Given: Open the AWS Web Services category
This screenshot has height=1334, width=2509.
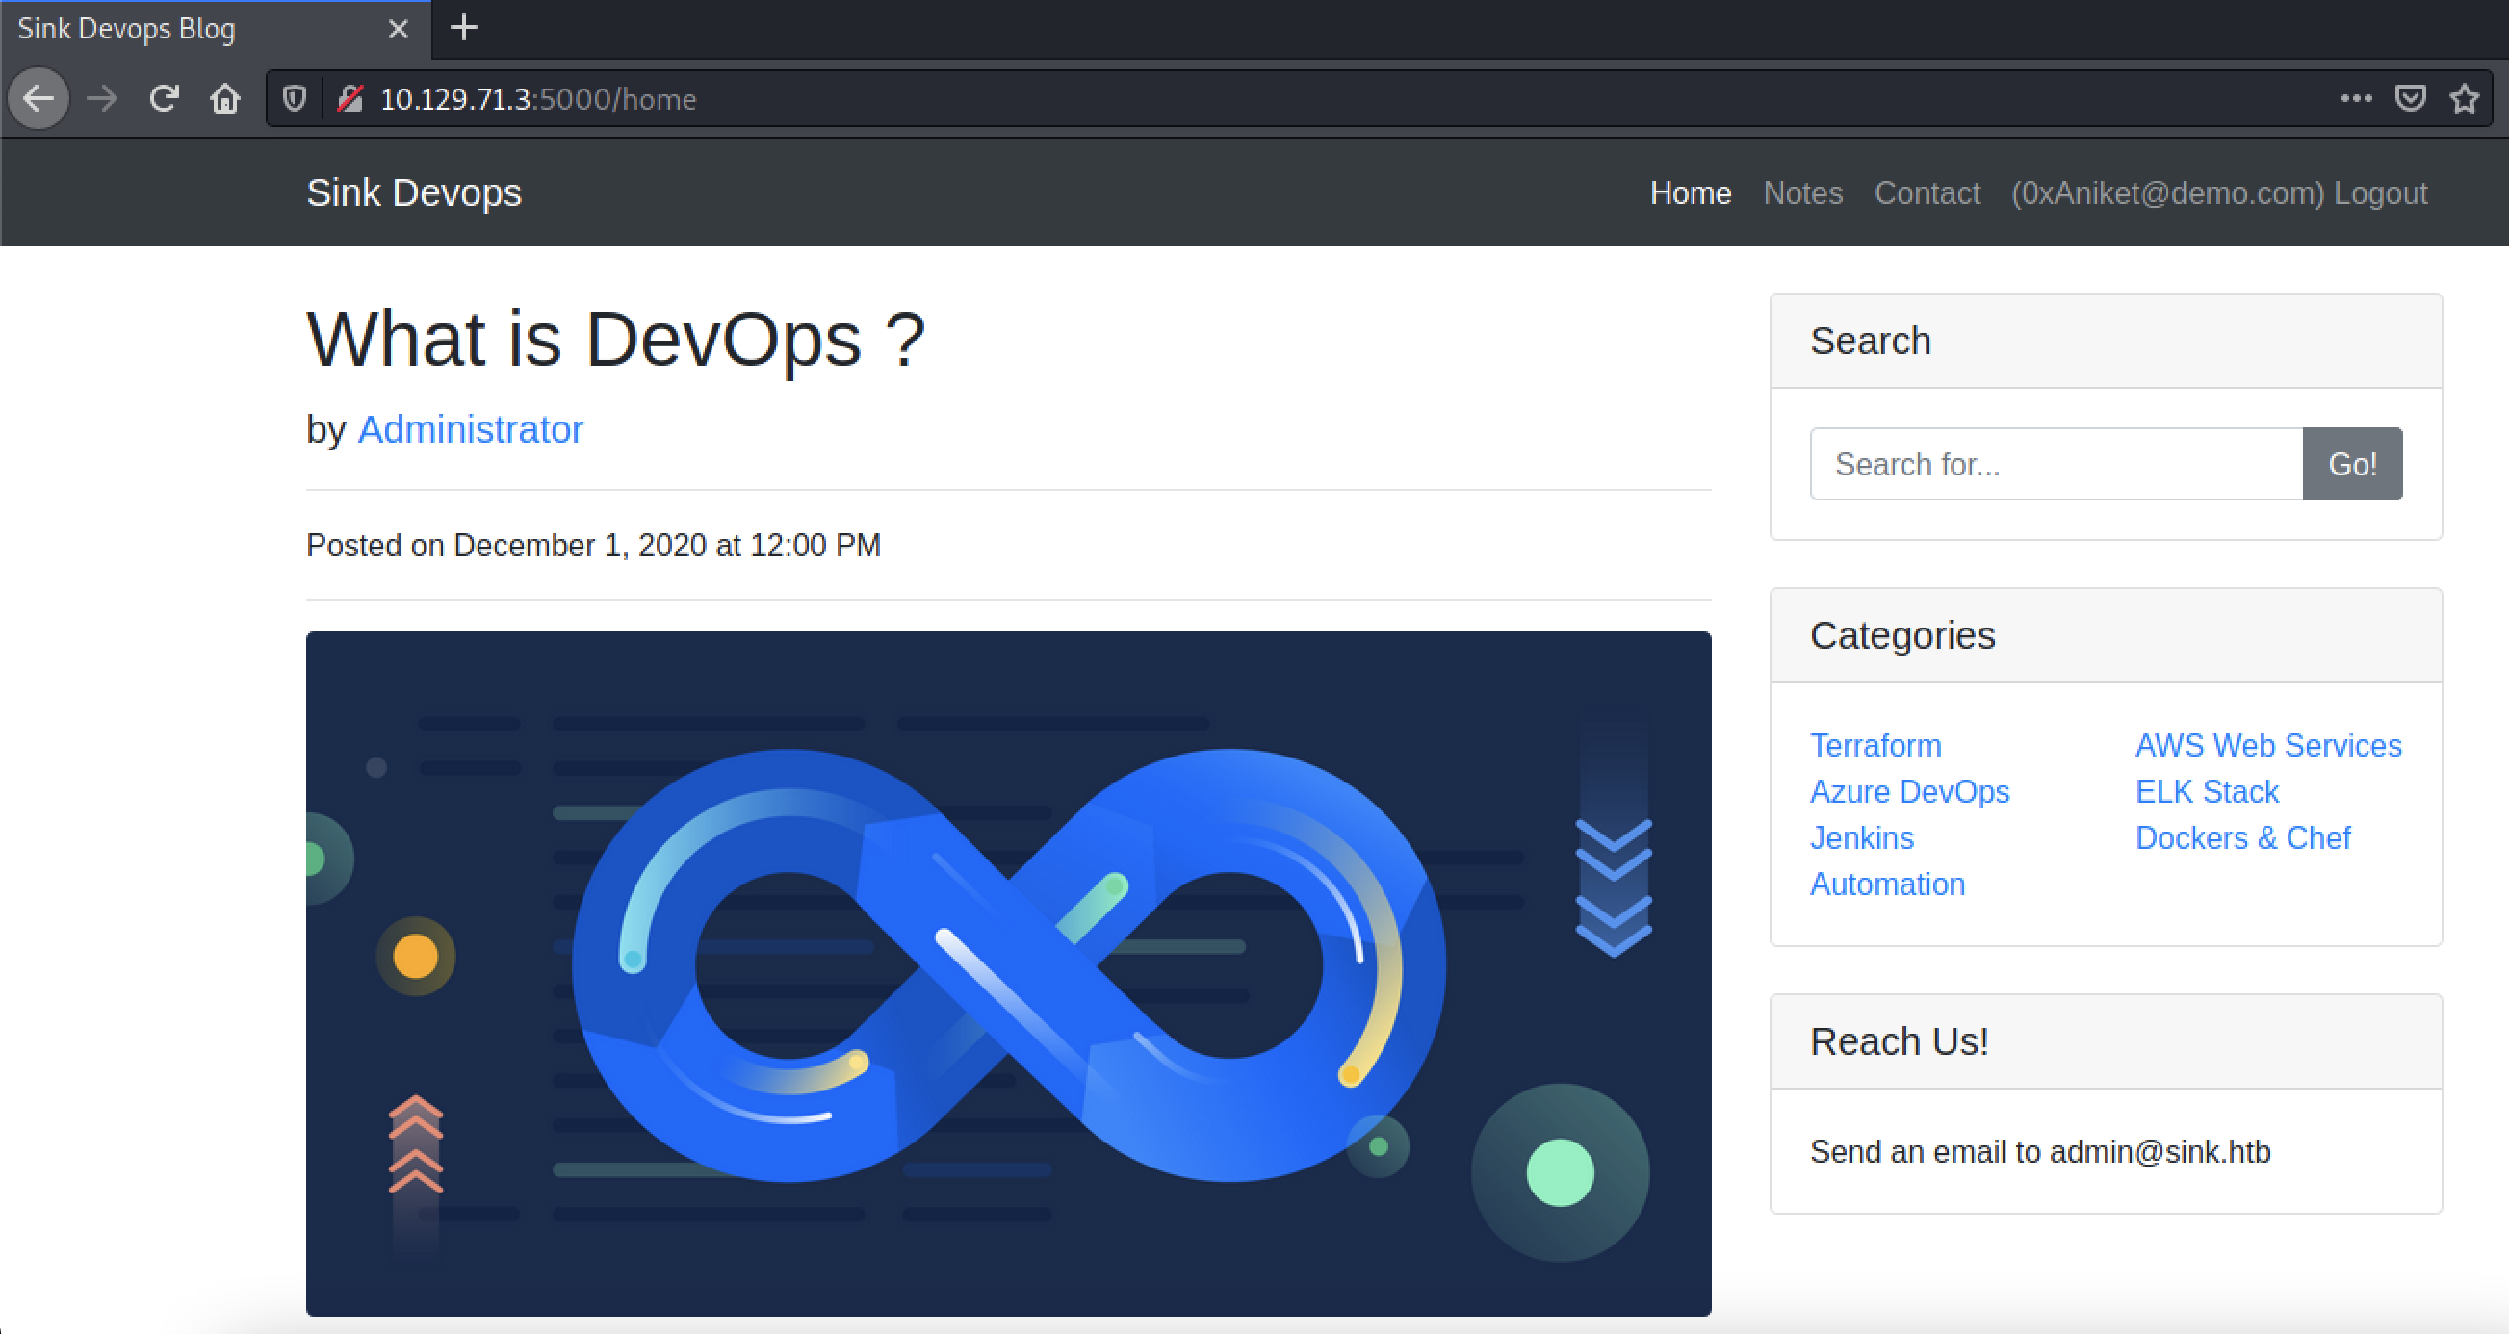Looking at the screenshot, I should 2268,745.
